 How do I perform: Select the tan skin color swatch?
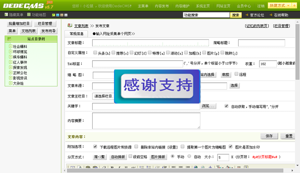(62, 15)
